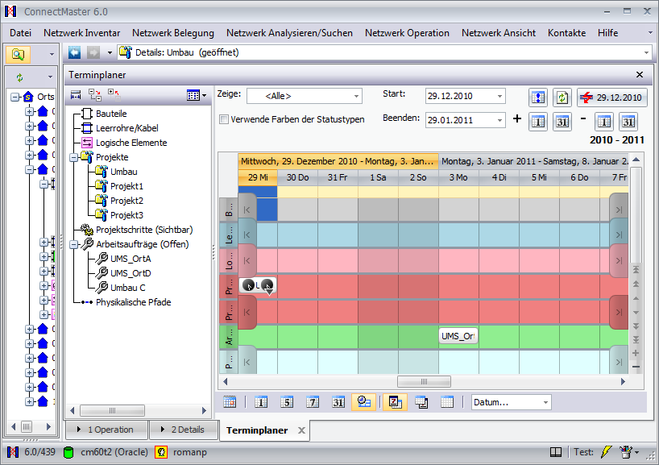Screen dimensions: 659x465
Task: Click the go-to-today calendar icon in the bottom toolbar
Action: (x=230, y=402)
